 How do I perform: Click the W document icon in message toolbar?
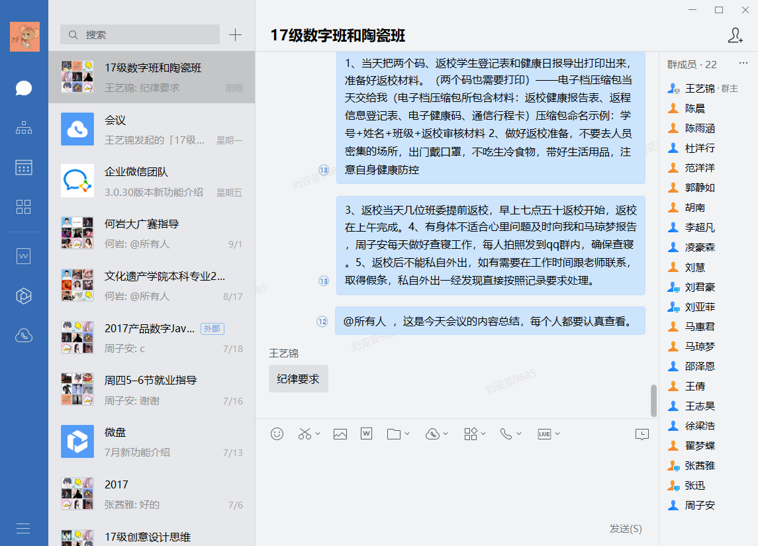click(x=367, y=433)
